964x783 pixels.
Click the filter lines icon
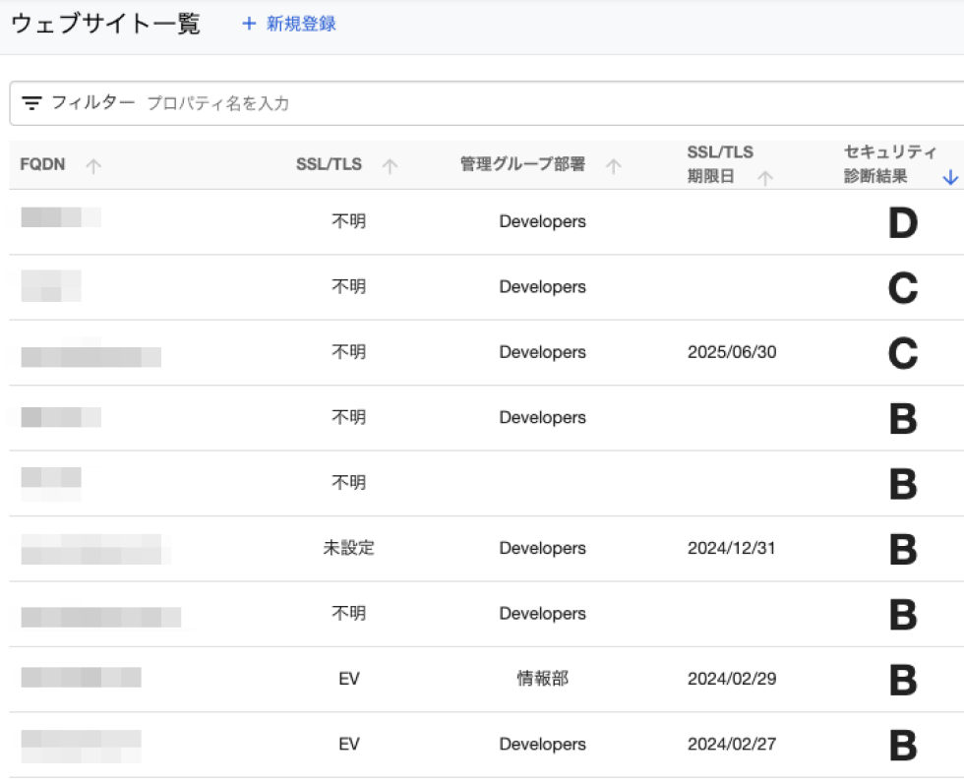31,103
